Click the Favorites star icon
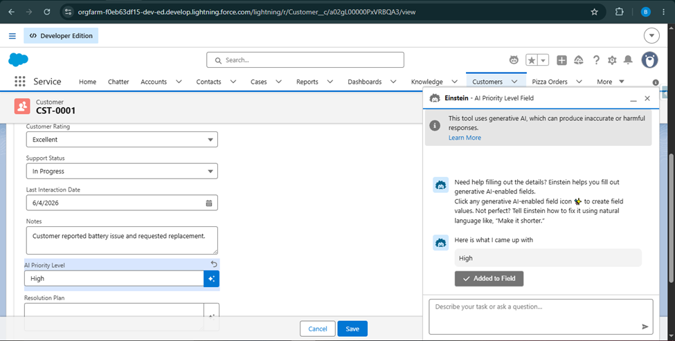The height and width of the screenshot is (341, 675). pos(532,60)
